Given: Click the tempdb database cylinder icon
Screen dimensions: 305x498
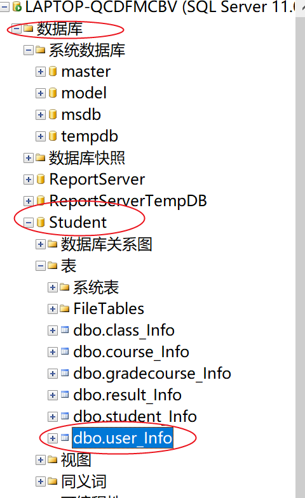Looking at the screenshot, I should (x=53, y=136).
